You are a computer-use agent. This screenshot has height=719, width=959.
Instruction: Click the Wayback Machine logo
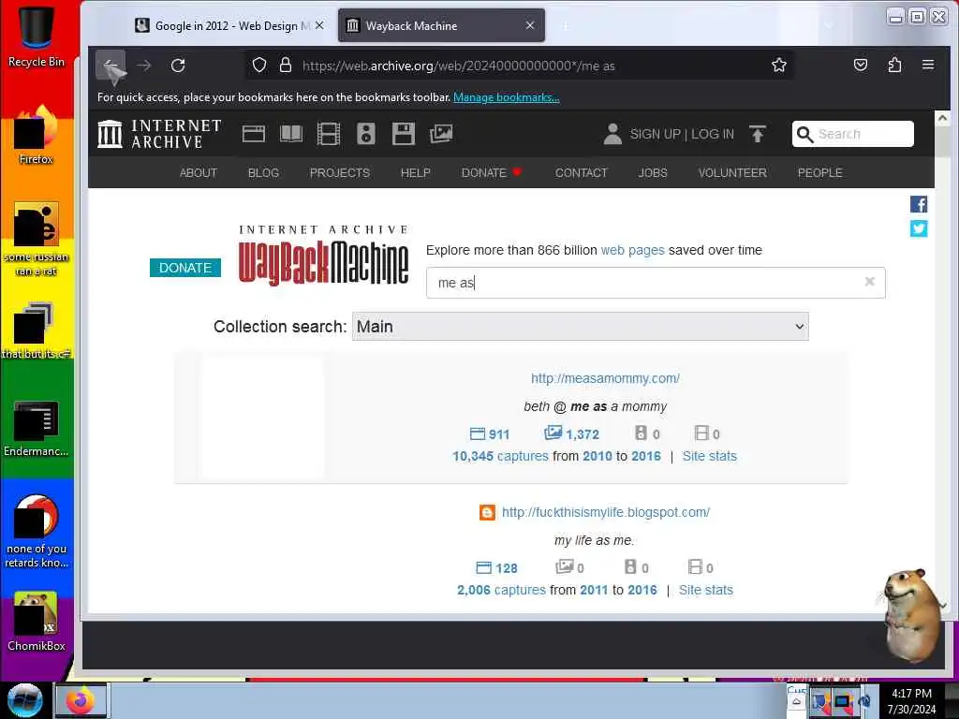pos(323,257)
